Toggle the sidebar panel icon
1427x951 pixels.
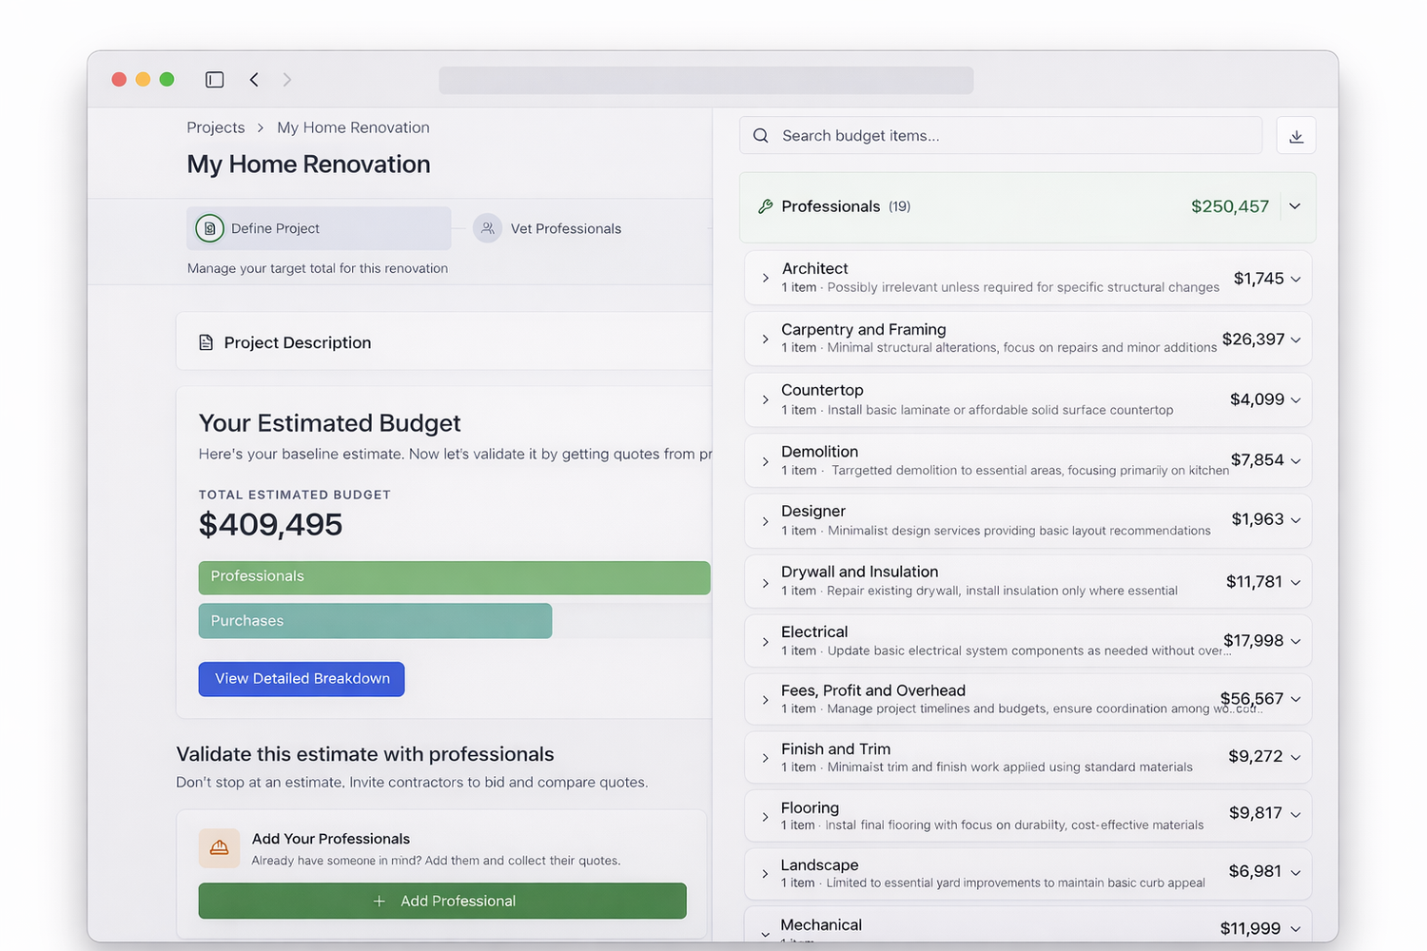point(215,80)
